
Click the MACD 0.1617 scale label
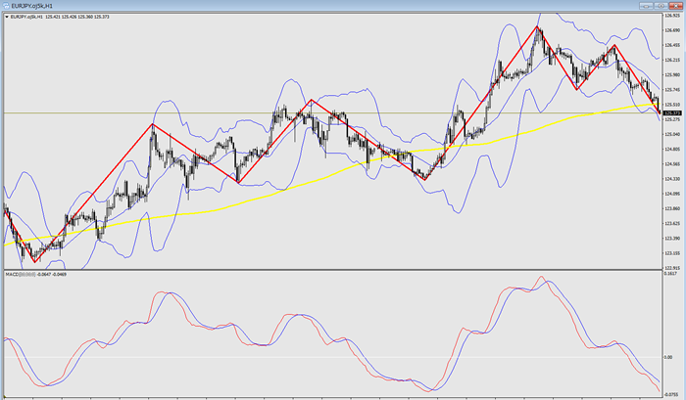pyautogui.click(x=670, y=274)
